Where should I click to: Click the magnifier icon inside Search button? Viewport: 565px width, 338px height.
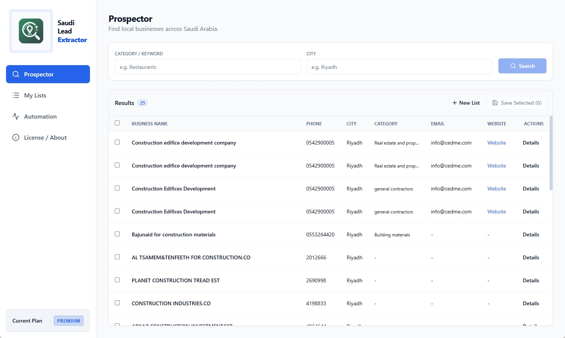click(513, 66)
